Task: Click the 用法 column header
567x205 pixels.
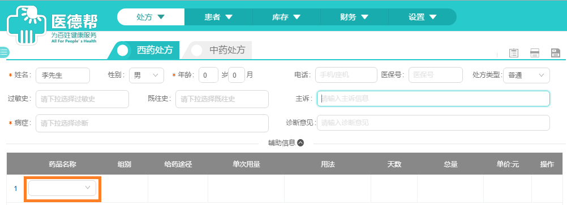Action: coord(328,164)
